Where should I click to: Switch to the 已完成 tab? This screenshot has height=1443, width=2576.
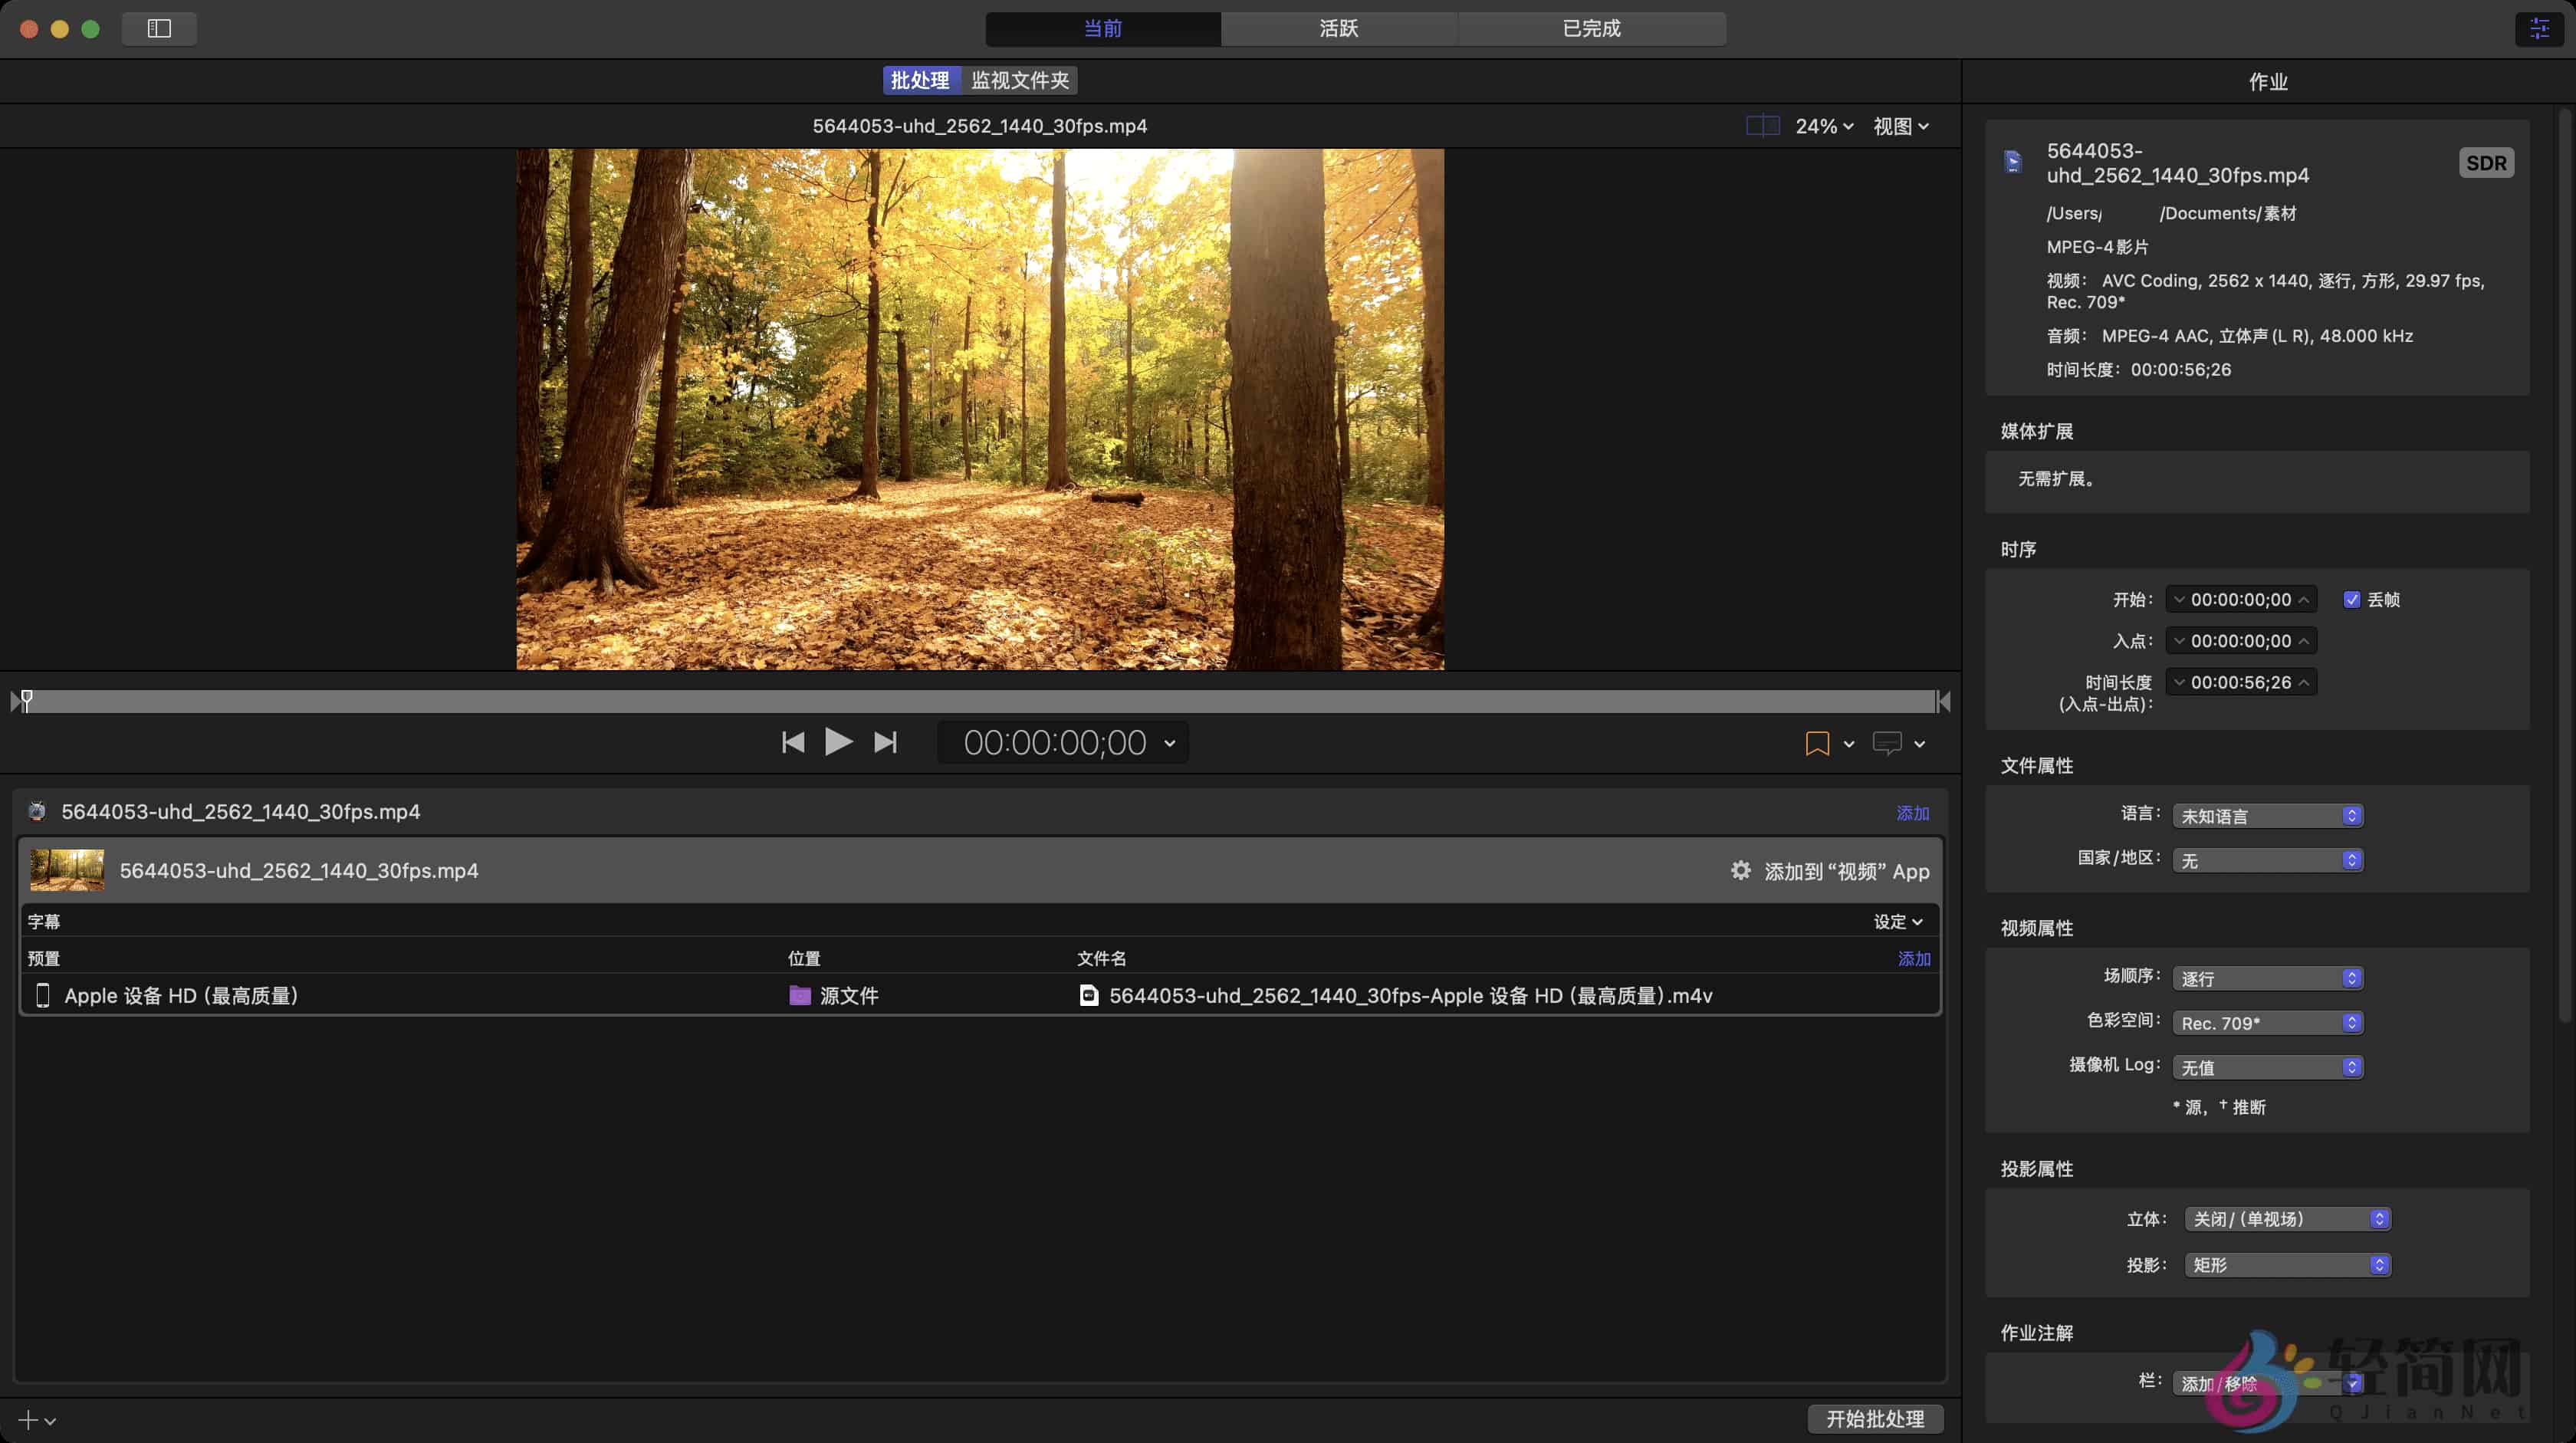[1590, 28]
